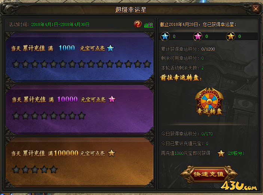This screenshot has height=195, width=263.
Task: Click the pink star counter icon
Action: [198, 36]
